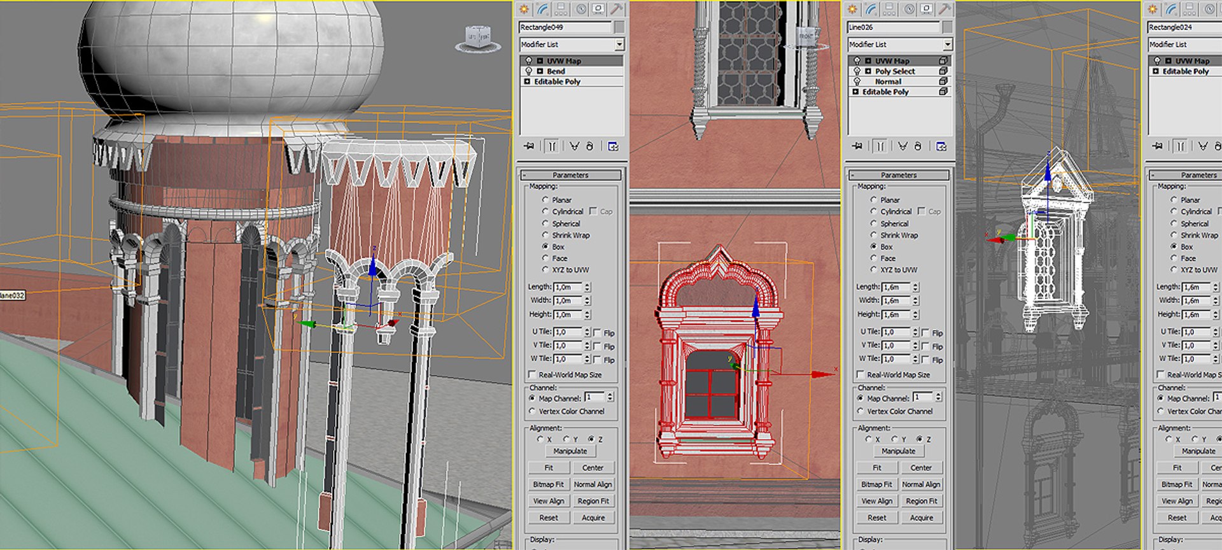The image size is (1222, 550).
Task: Open object color swatch beside Rectangle049 name
Action: coord(619,27)
